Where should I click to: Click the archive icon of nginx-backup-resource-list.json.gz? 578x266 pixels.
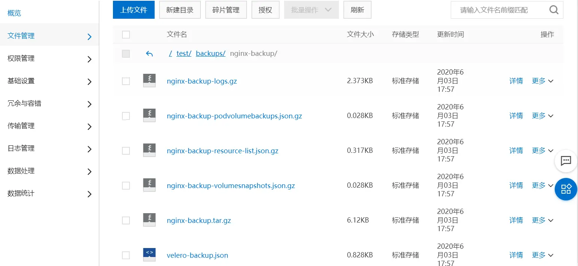pos(149,150)
